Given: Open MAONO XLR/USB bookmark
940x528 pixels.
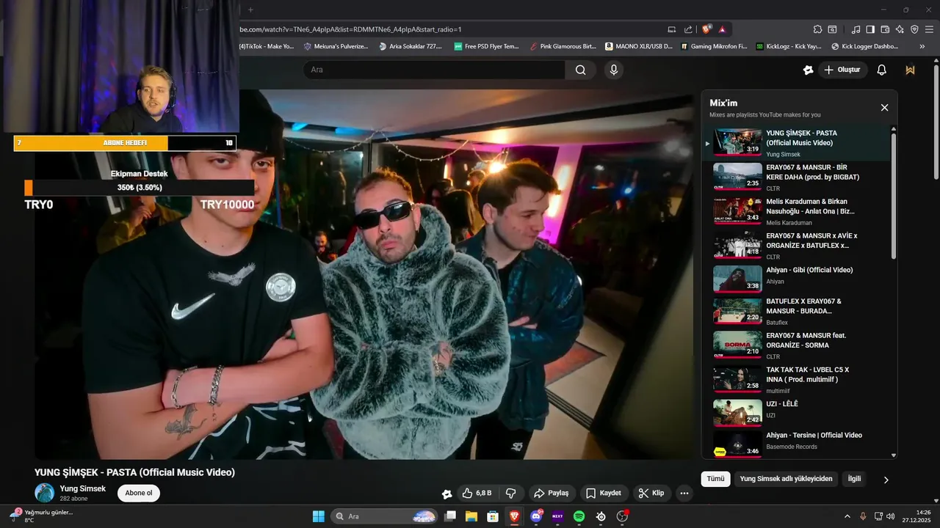Looking at the screenshot, I should coord(638,46).
